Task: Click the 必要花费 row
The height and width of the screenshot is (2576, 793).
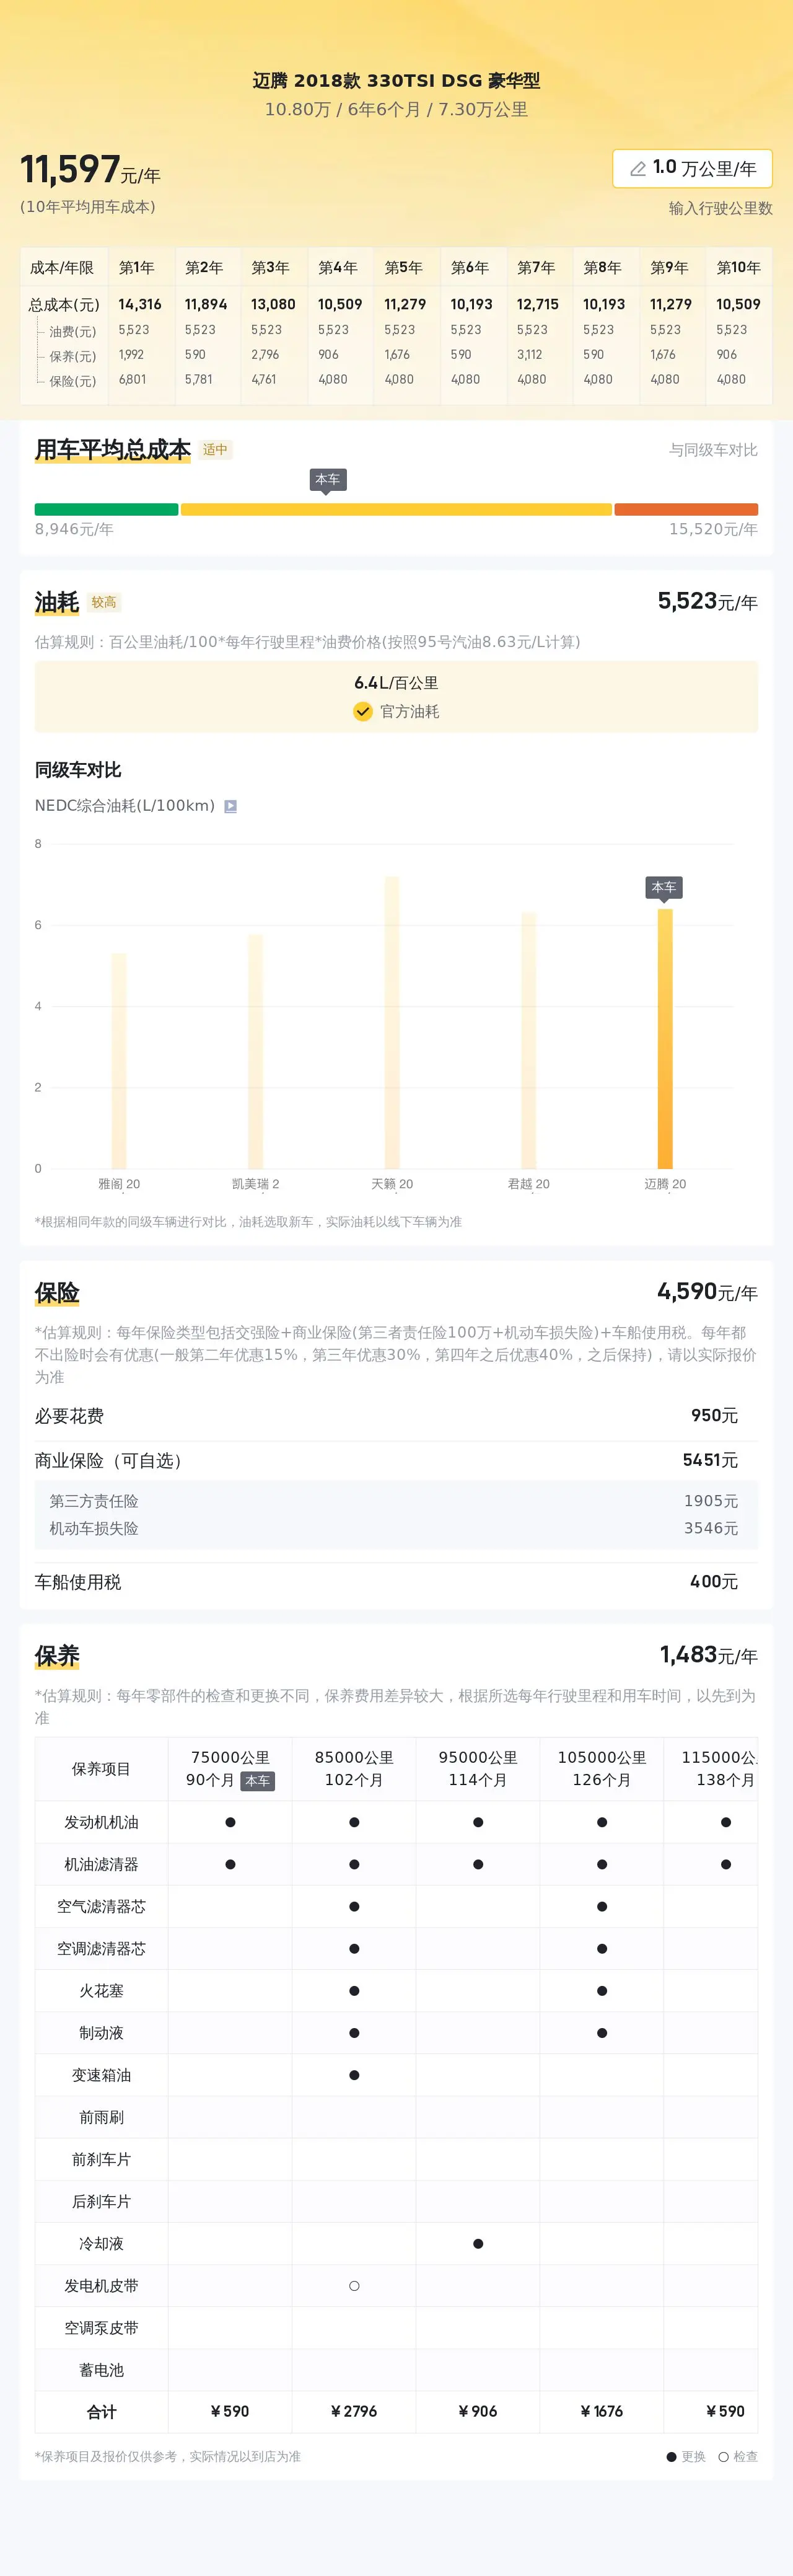Action: 396,1415
